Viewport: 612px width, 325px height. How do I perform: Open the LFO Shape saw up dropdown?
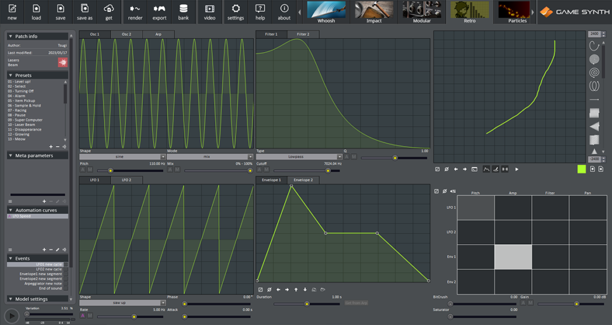(x=123, y=303)
